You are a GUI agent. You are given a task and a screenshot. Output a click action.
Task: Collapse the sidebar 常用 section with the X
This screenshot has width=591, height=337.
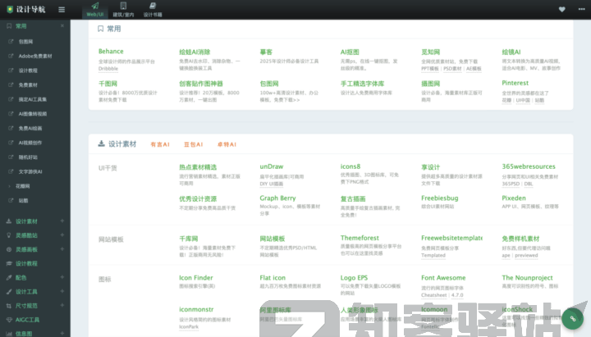click(62, 25)
